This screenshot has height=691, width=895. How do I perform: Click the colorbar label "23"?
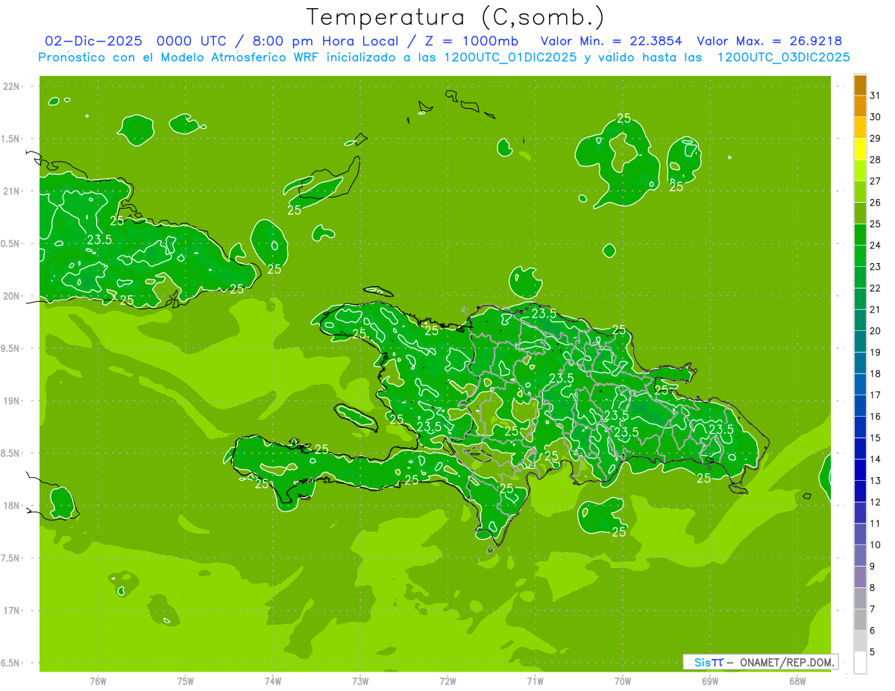(875, 267)
